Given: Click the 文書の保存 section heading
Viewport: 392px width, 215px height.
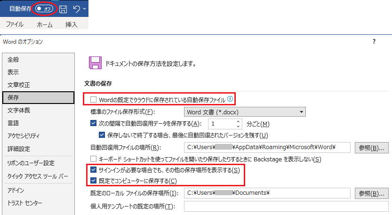Looking at the screenshot, I should click(98, 83).
